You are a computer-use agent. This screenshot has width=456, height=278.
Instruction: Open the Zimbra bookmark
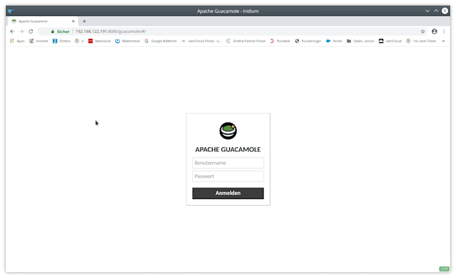62,41
